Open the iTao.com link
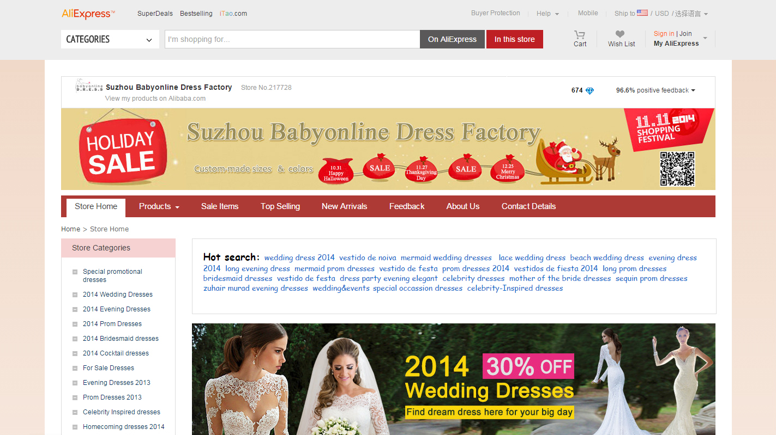The width and height of the screenshot is (776, 435). click(233, 14)
